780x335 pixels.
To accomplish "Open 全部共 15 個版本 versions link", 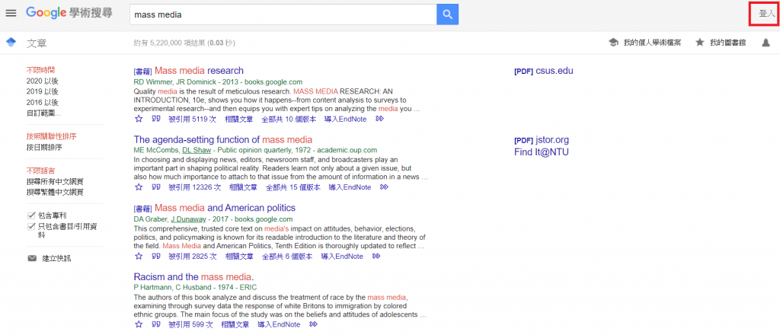I will (x=293, y=187).
